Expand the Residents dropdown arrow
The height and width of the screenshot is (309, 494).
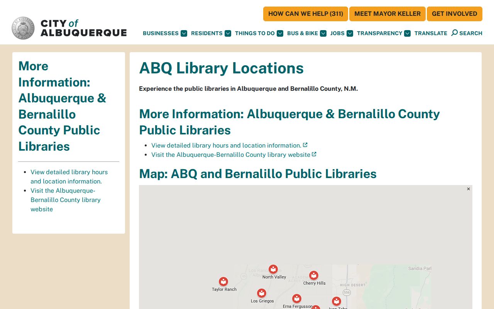point(228,33)
